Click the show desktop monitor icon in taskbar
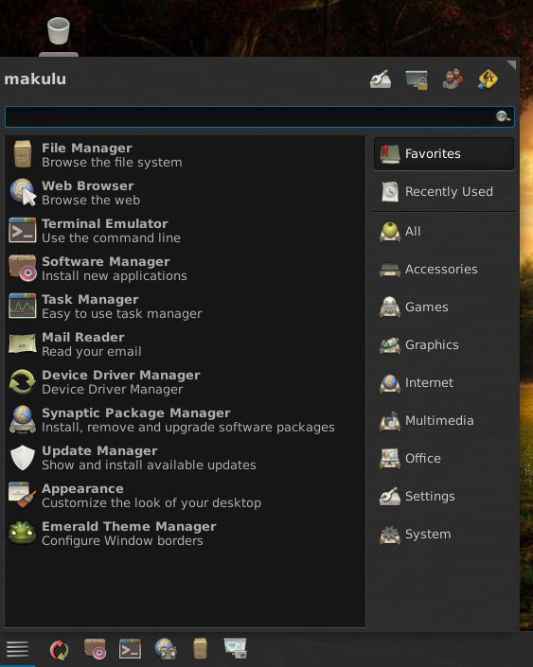The image size is (533, 667). point(236,648)
